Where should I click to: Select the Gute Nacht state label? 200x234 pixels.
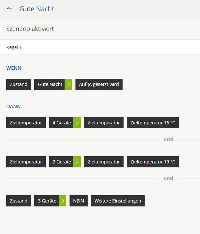tap(50, 84)
